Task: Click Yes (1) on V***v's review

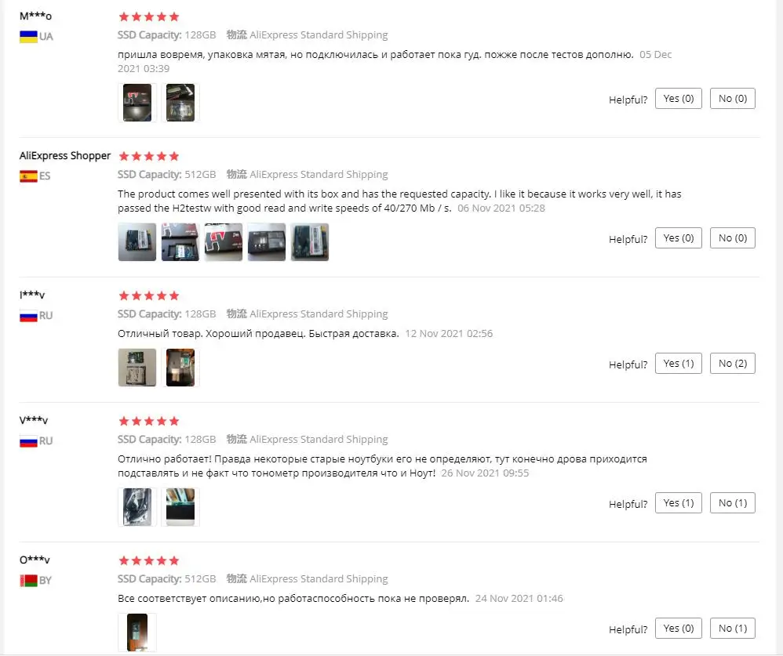Action: click(x=678, y=503)
